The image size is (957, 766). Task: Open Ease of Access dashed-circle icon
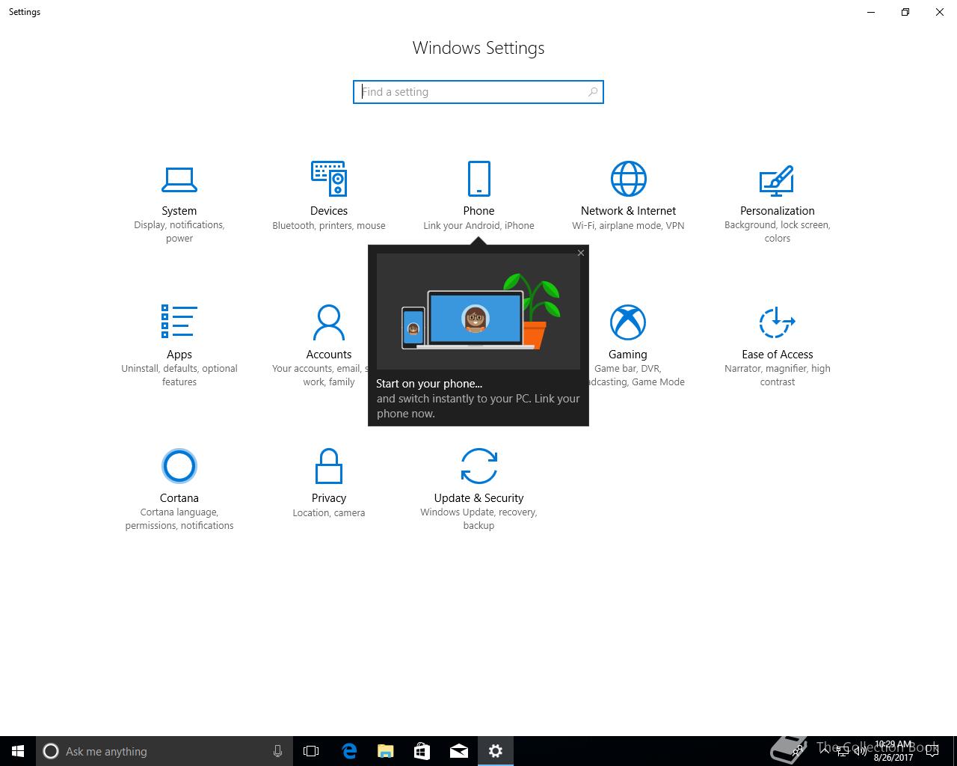pos(777,322)
